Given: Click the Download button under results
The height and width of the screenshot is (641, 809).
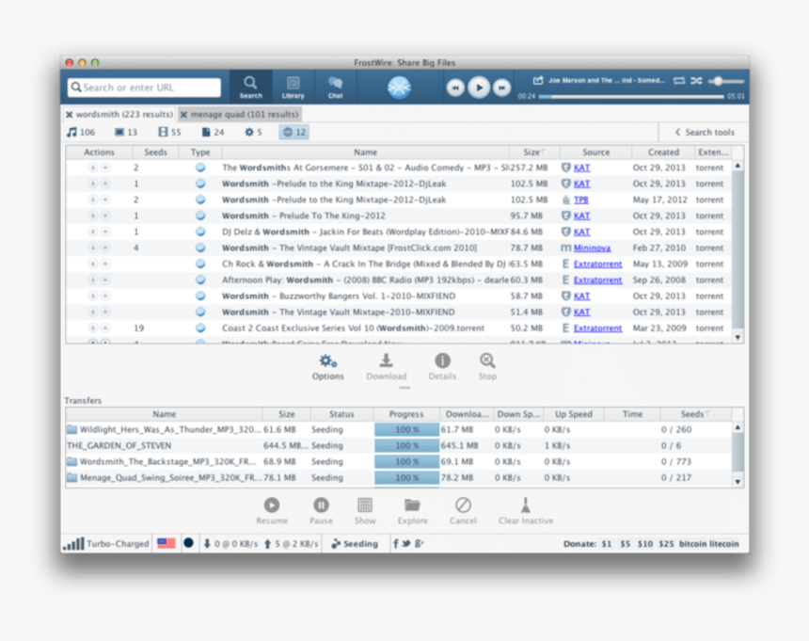Looking at the screenshot, I should pyautogui.click(x=386, y=367).
